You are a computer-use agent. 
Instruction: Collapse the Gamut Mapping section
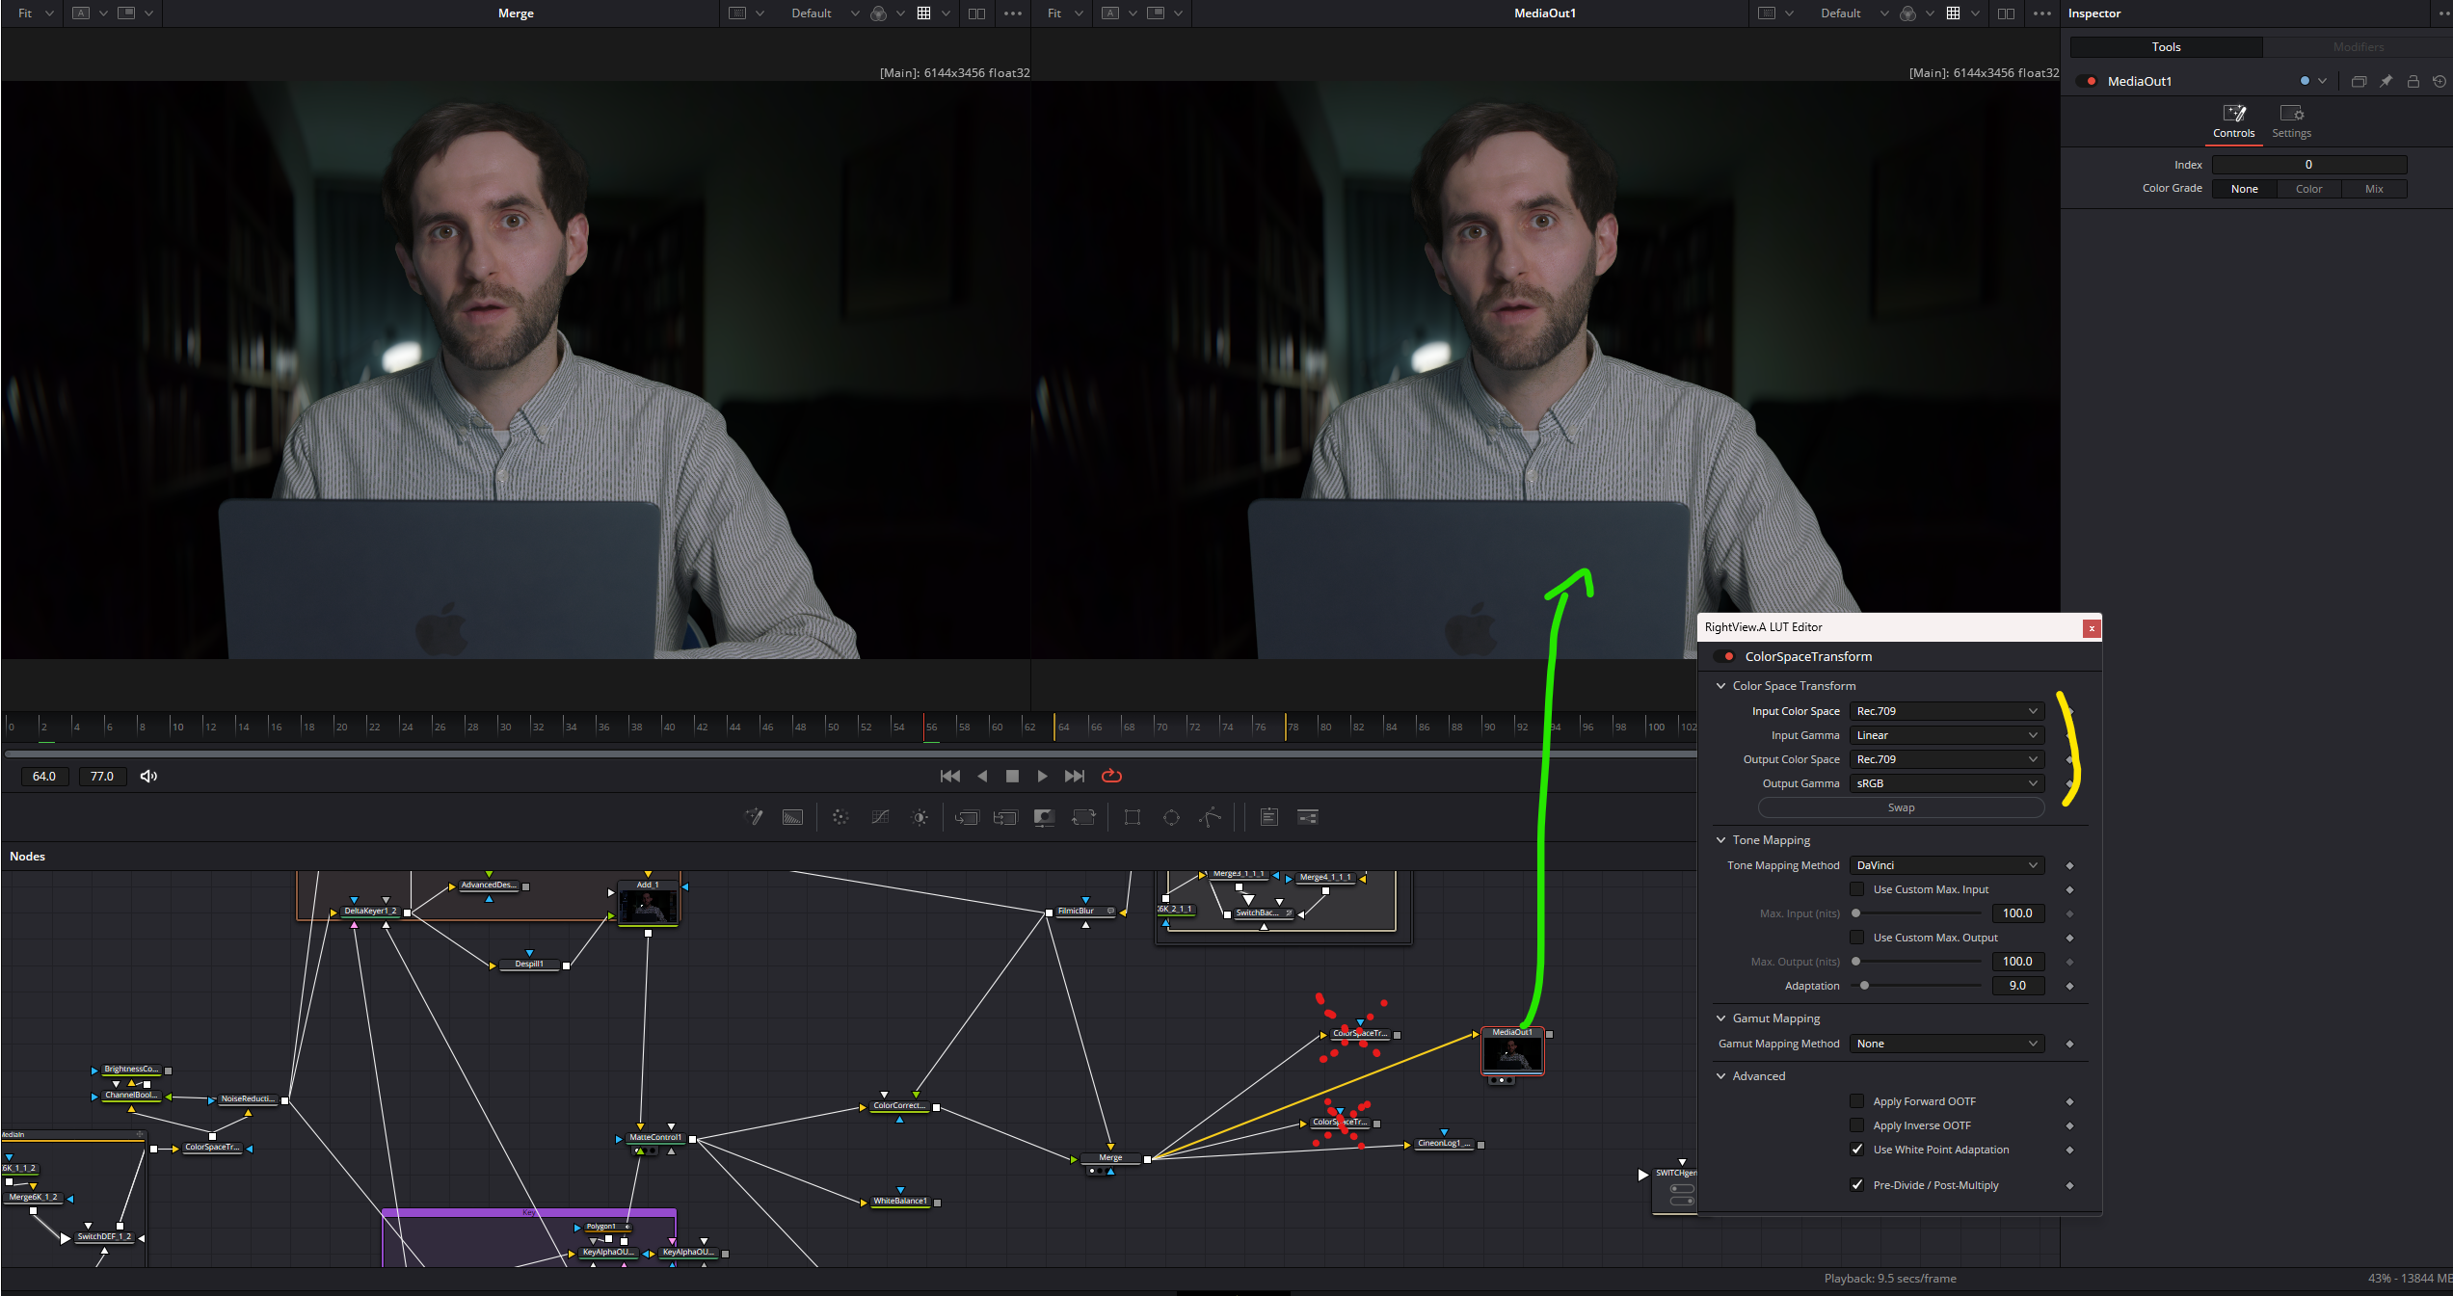point(1721,1018)
